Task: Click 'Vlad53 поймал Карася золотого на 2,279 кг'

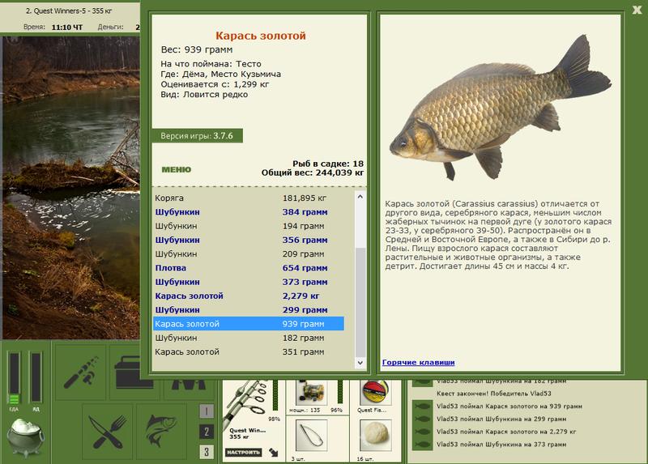Action: pyautogui.click(x=506, y=432)
